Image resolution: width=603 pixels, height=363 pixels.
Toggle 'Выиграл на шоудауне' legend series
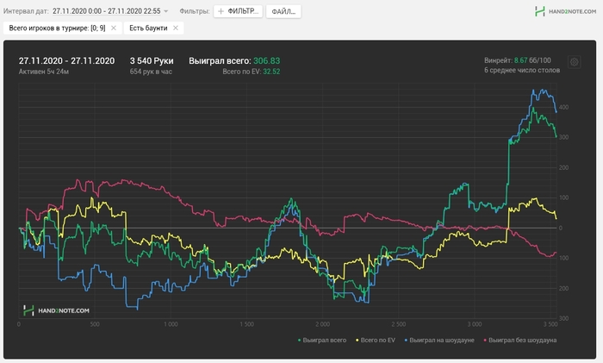click(439, 341)
